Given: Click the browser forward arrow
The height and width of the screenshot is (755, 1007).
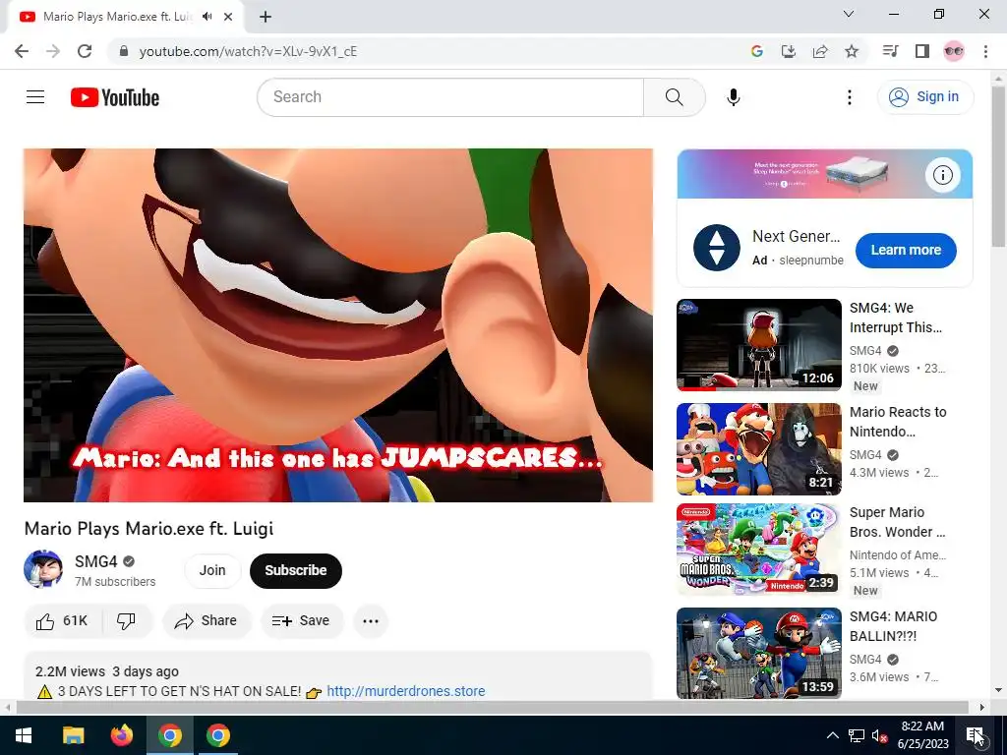Looking at the screenshot, I should click(53, 51).
